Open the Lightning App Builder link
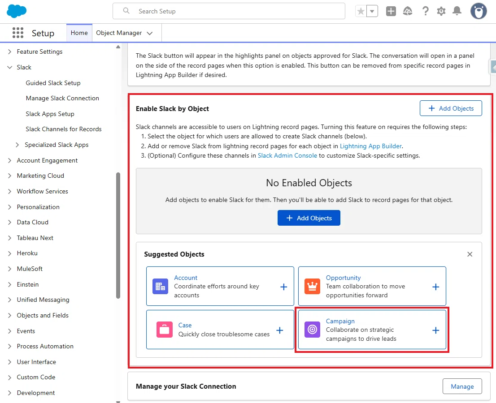This screenshot has height=403, width=496. [x=371, y=146]
